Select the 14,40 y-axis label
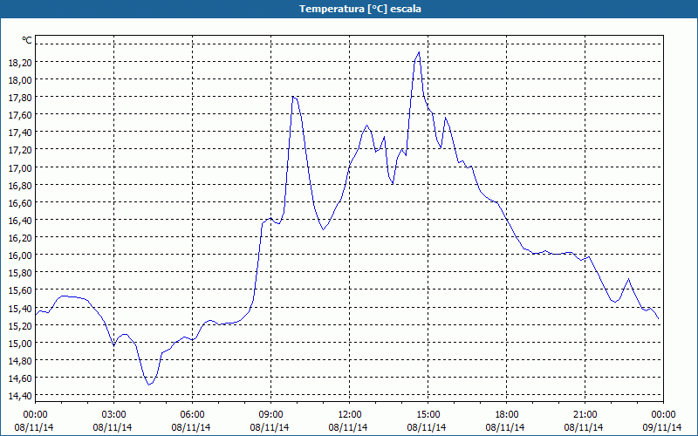Viewport: 698px width, 436px height. (20, 397)
